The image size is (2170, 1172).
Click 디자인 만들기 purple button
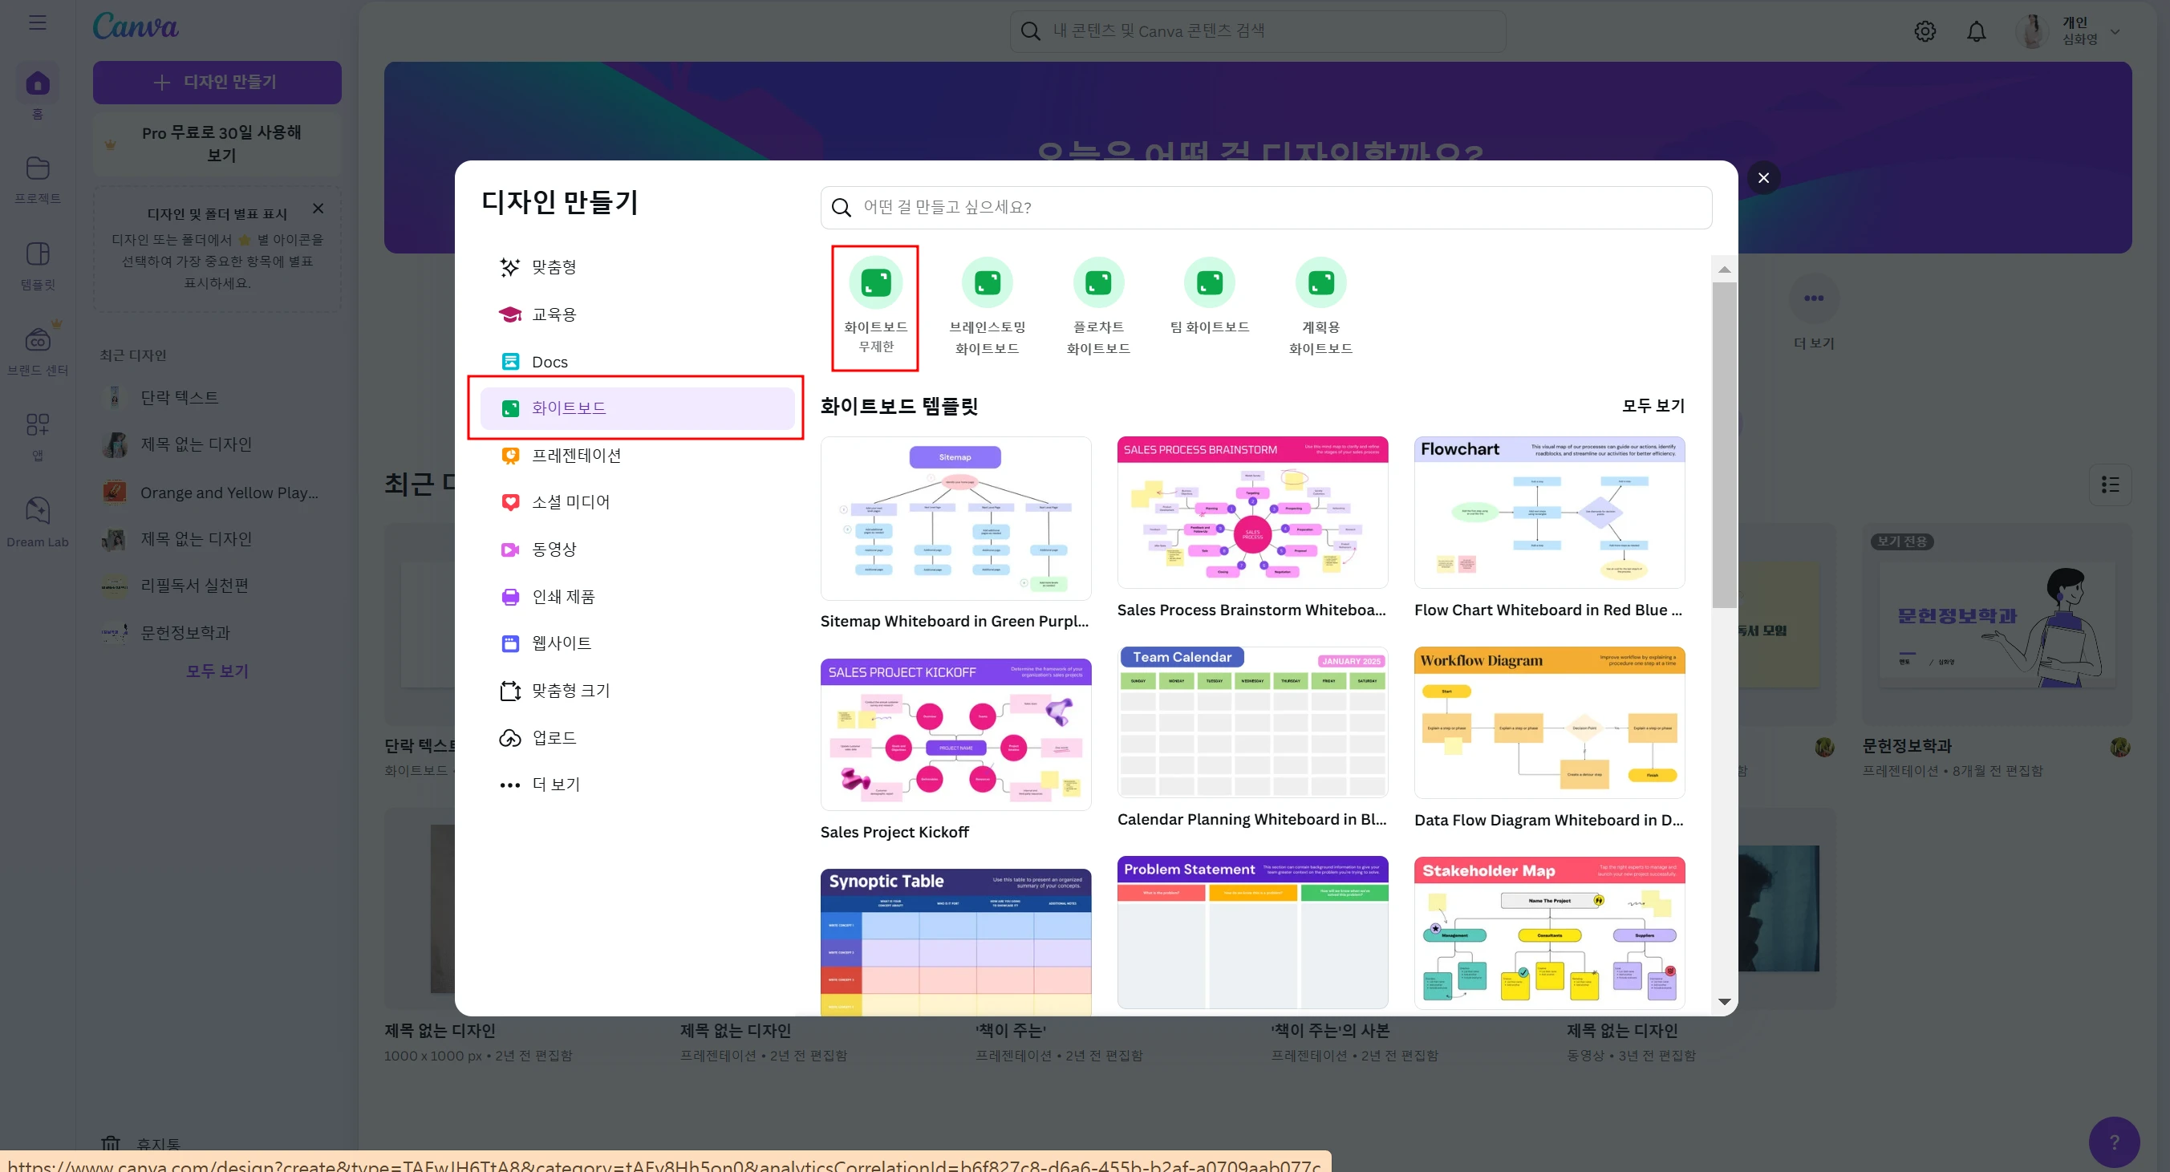pyautogui.click(x=217, y=83)
